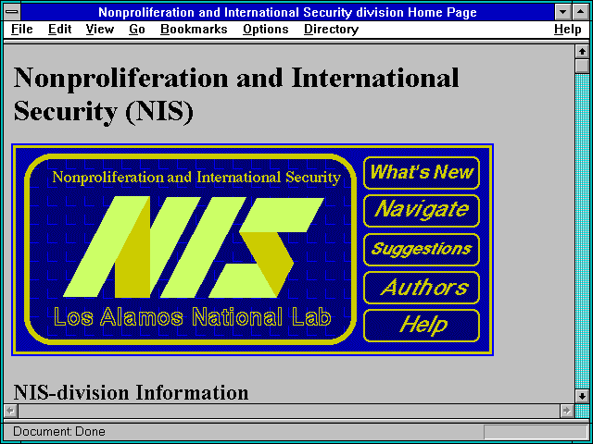Open the Bookmarks menu

coord(194,30)
